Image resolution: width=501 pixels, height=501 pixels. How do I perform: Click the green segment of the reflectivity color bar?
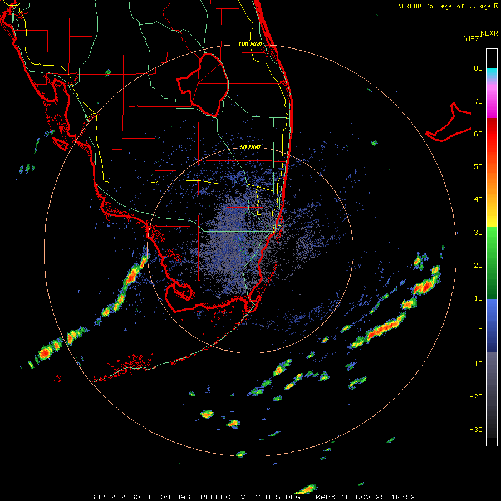click(x=492, y=263)
